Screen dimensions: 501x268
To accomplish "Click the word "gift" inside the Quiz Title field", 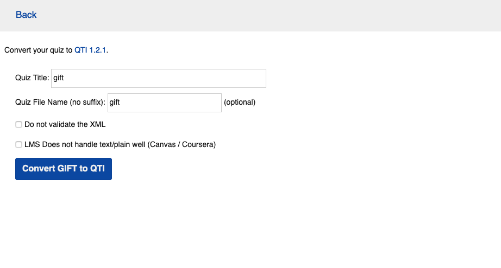I will click(x=59, y=78).
